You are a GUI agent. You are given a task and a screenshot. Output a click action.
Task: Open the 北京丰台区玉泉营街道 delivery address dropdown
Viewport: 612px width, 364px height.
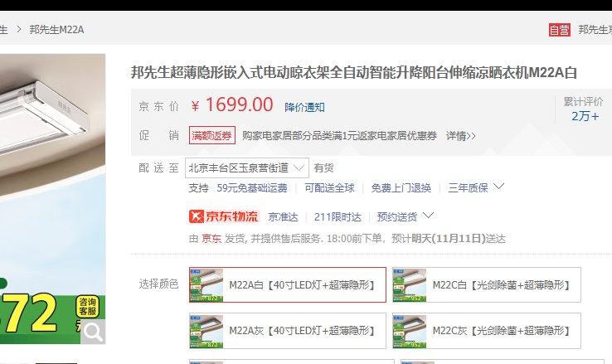pyautogui.click(x=246, y=167)
